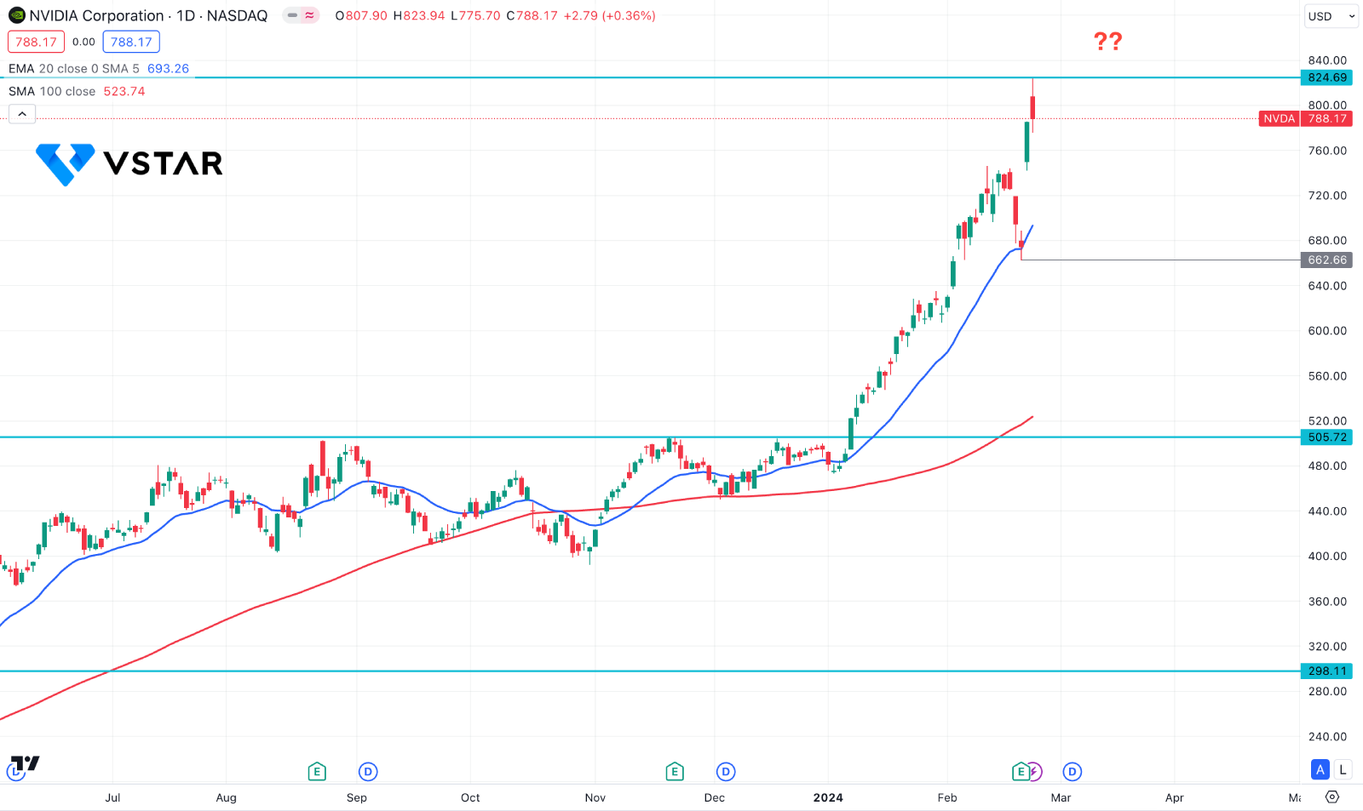Screen dimensions: 1363x811
Task: Open the dividend D marker near December
Action: (726, 772)
